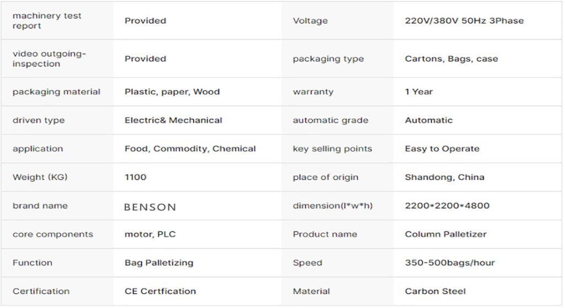Click the 'Bag Palletizing' function value

point(159,263)
